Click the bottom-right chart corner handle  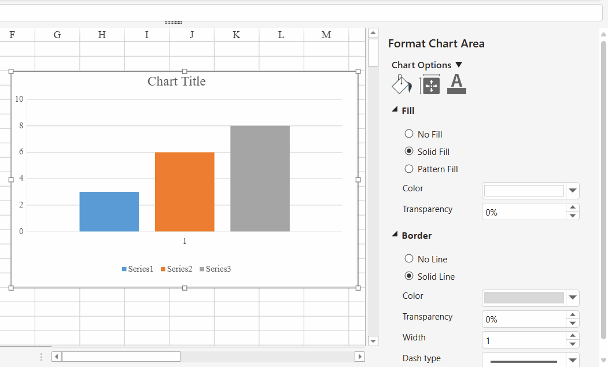(x=358, y=288)
